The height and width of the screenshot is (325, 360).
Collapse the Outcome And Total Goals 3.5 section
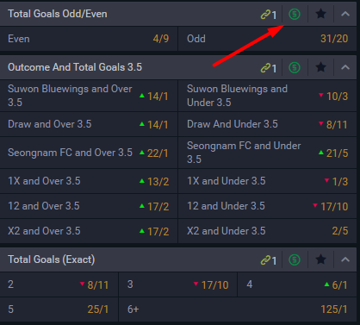345,67
